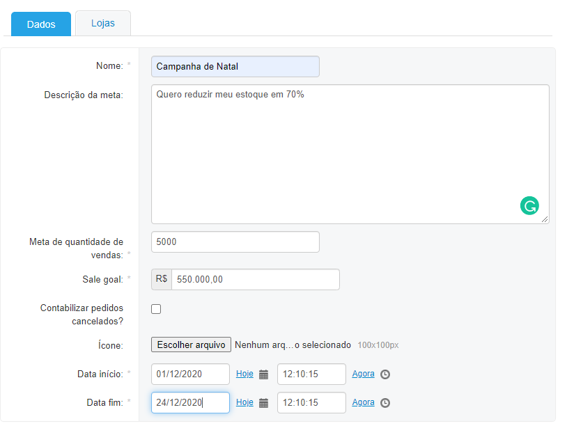Focus the Nome input field
Screen dimensions: 567x435
pyautogui.click(x=235, y=66)
